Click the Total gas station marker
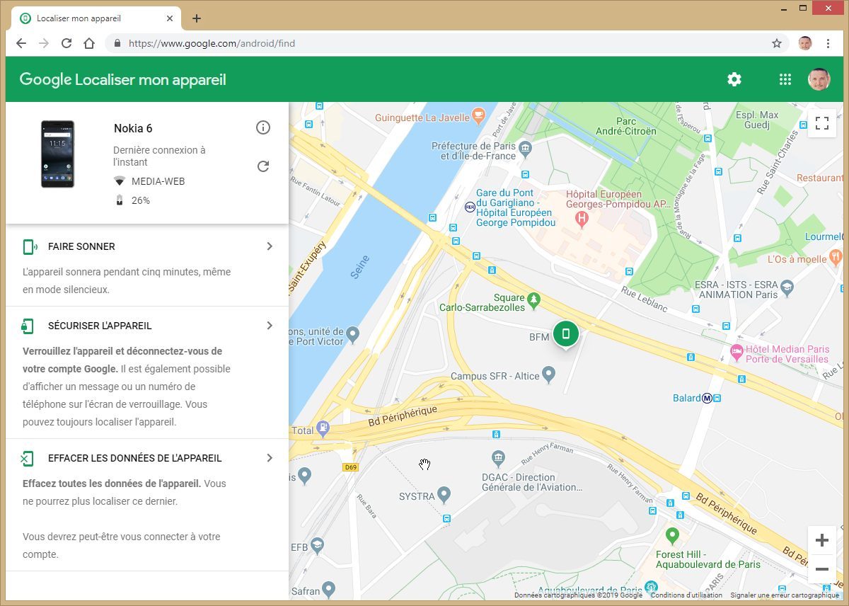This screenshot has height=606, width=849. [323, 428]
